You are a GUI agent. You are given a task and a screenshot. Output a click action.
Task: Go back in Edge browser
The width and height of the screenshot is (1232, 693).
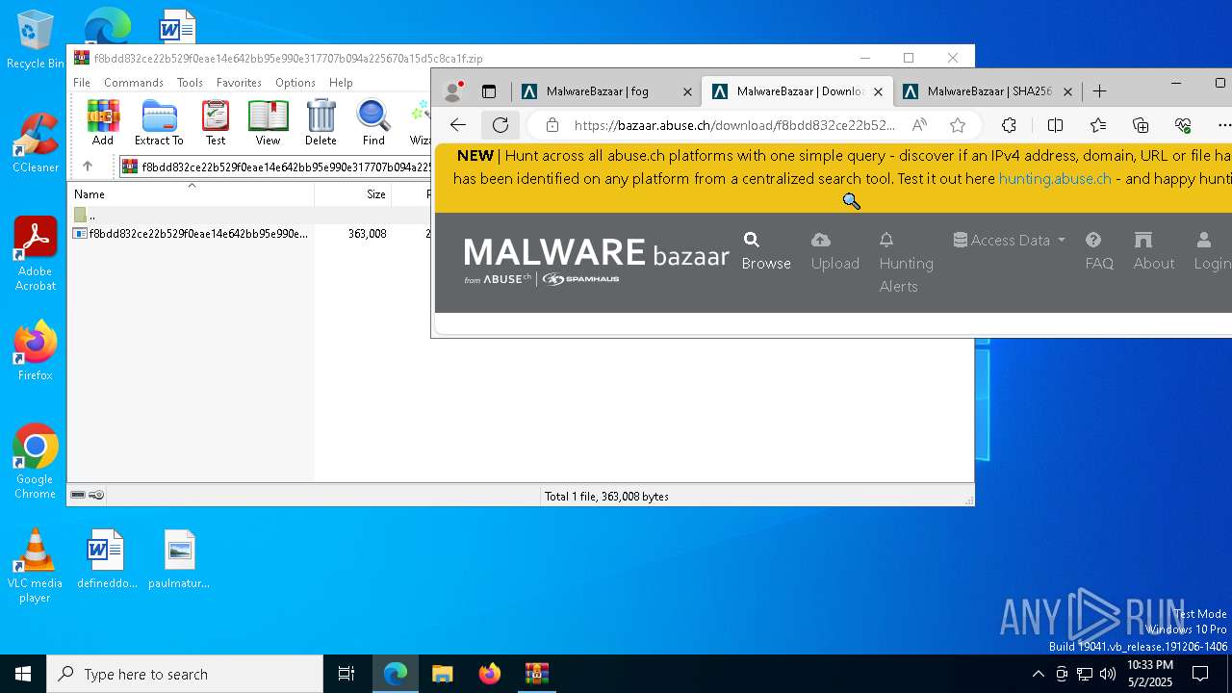(458, 125)
